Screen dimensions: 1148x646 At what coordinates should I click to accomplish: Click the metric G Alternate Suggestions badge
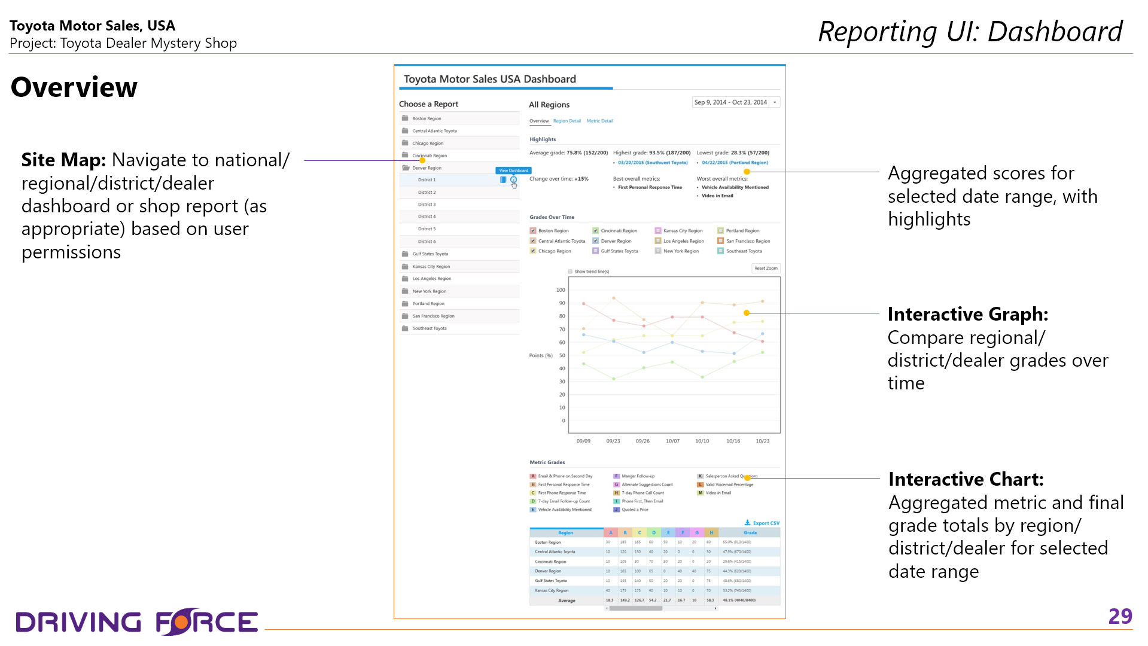pos(616,484)
